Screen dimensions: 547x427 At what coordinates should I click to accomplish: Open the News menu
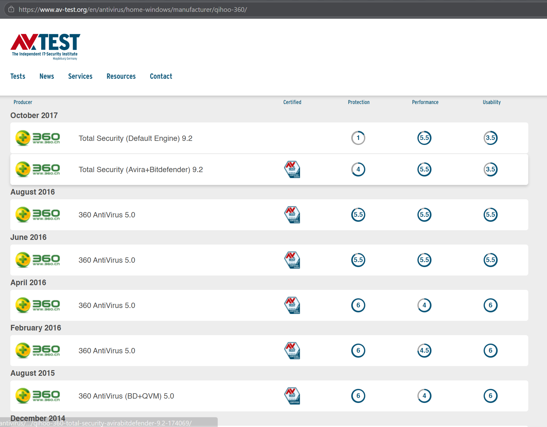pos(47,76)
